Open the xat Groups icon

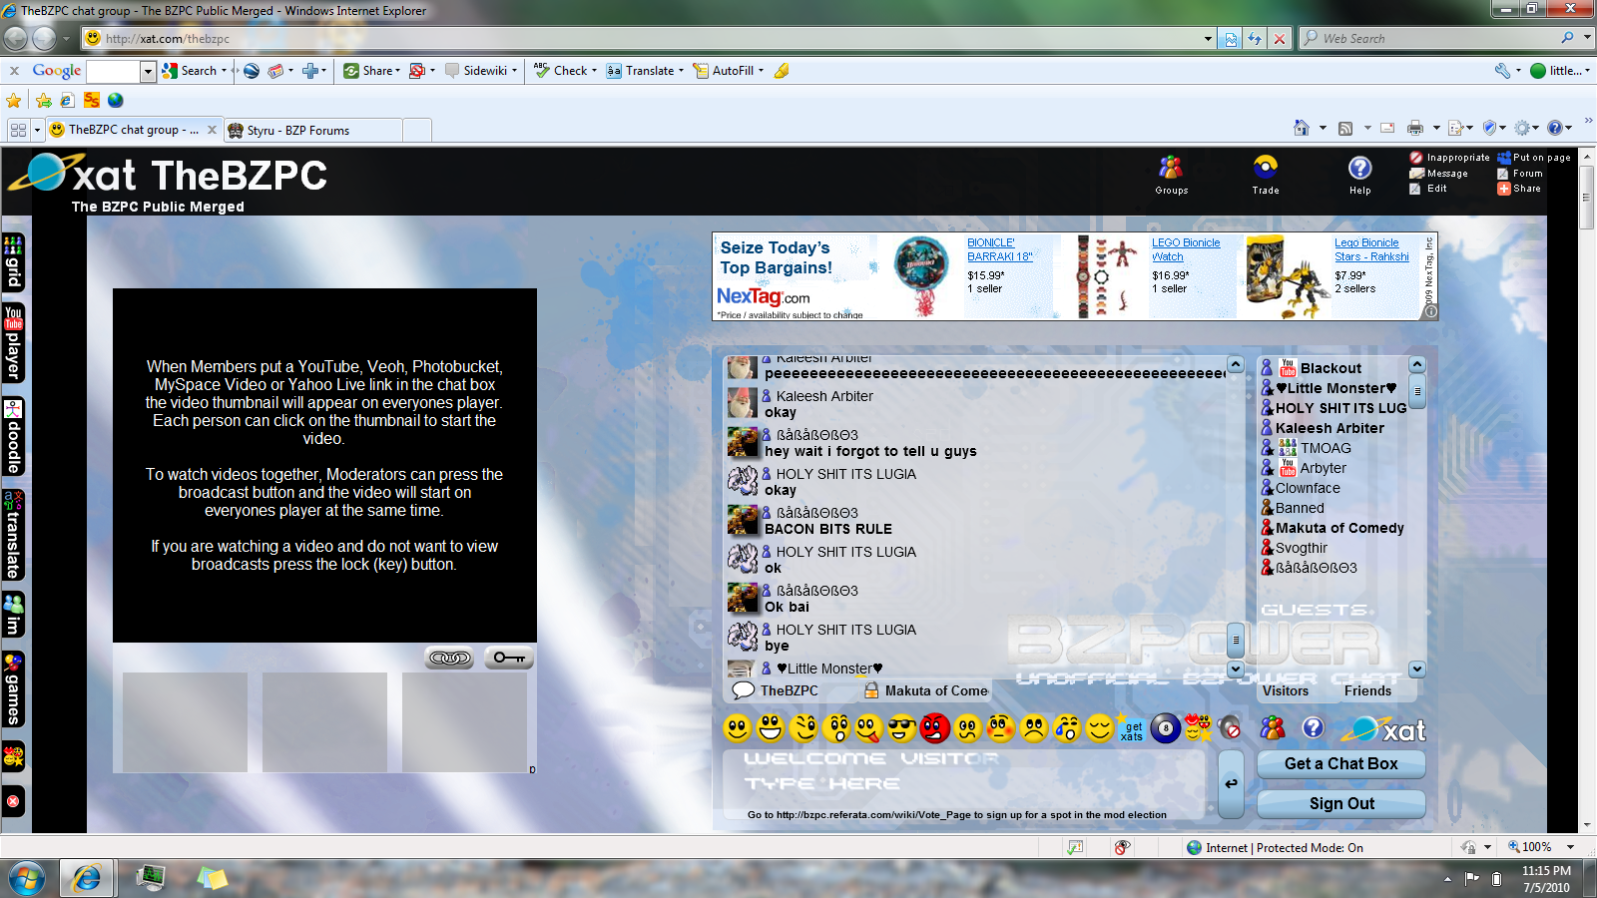tap(1171, 175)
